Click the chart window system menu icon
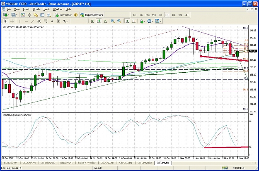The image size is (259, 171). pyautogui.click(x=3, y=9)
